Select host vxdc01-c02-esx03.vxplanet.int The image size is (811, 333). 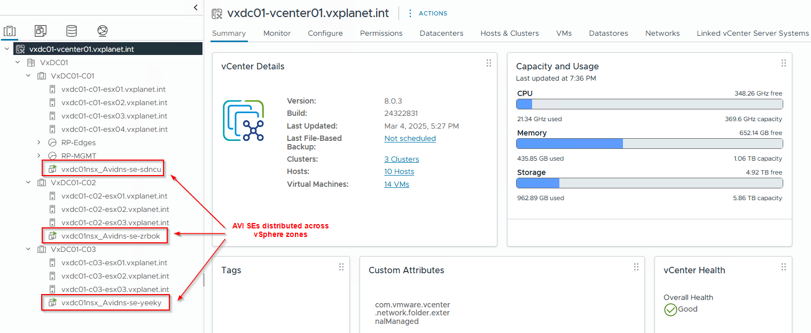(114, 223)
